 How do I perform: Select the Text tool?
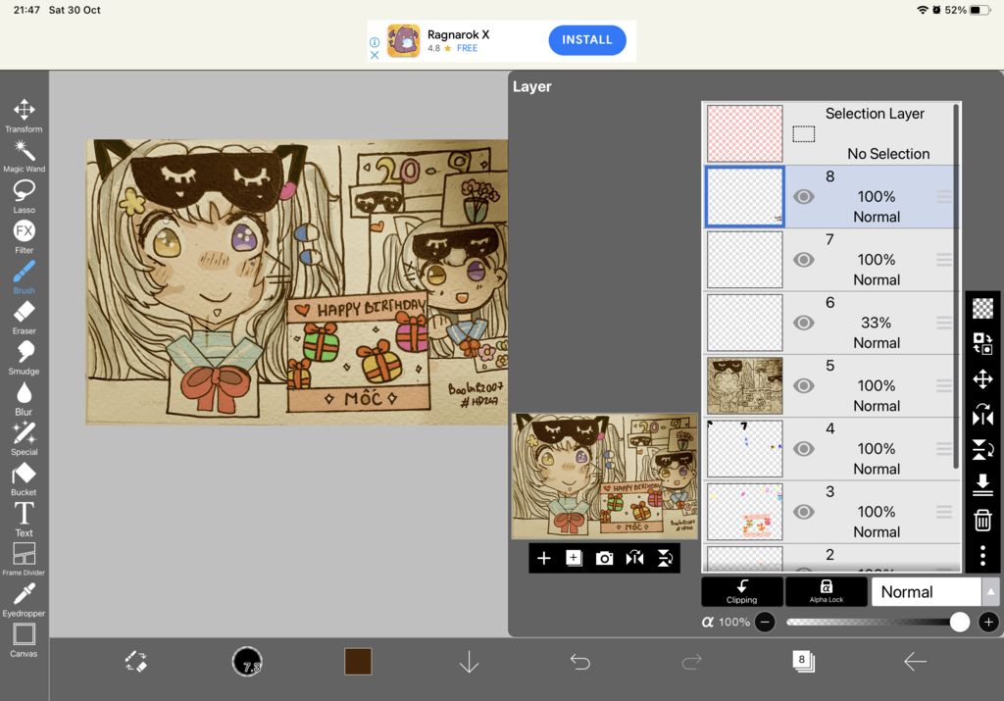[24, 520]
